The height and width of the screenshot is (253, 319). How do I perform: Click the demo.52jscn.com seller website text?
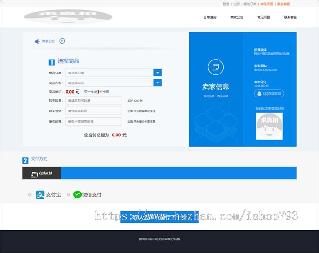pos(266,70)
